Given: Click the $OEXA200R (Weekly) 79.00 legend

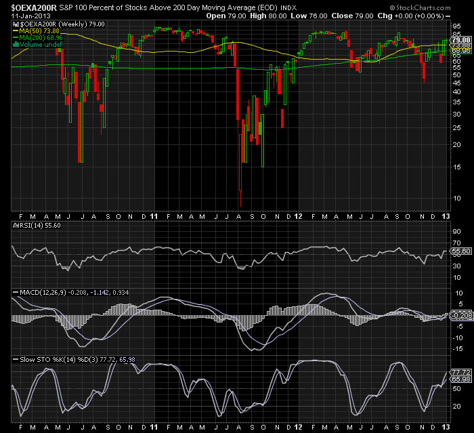Looking at the screenshot, I should [62, 24].
